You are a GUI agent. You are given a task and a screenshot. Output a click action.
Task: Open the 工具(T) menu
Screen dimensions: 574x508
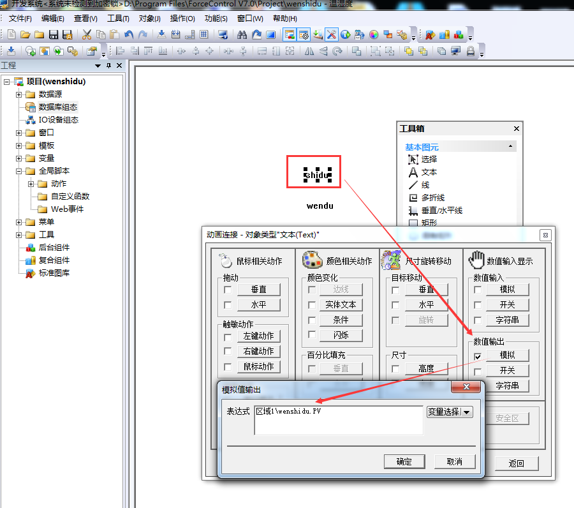118,19
